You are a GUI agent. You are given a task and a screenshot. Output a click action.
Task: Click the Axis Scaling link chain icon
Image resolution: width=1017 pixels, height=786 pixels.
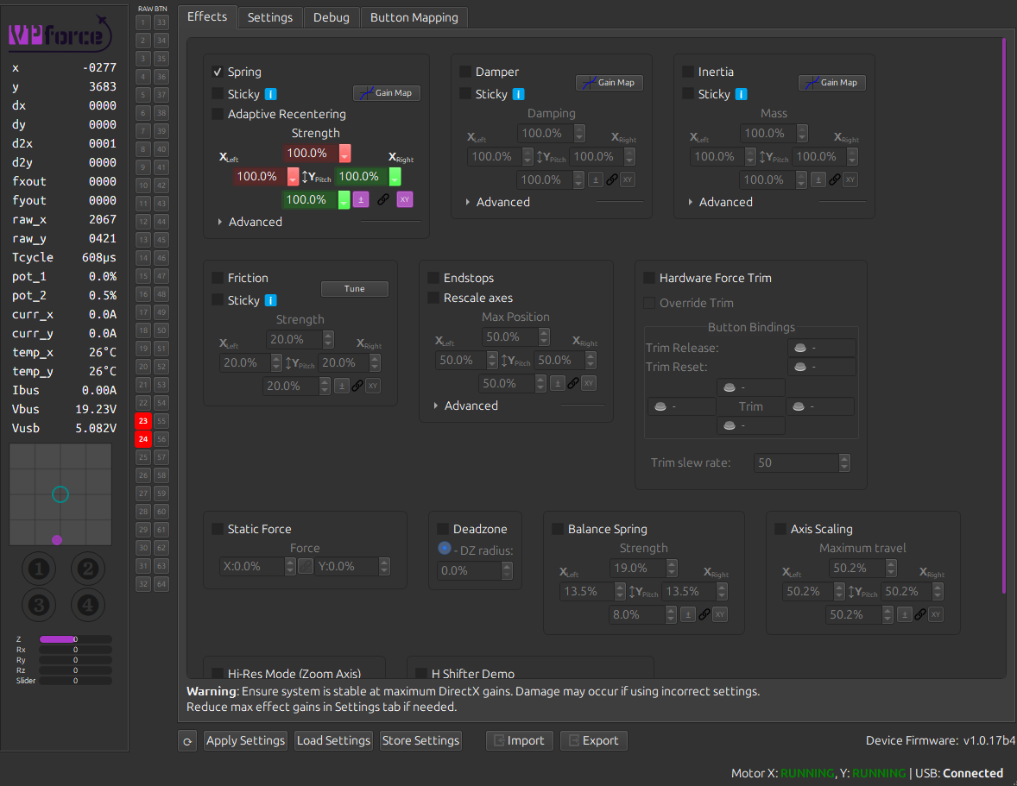click(x=919, y=614)
